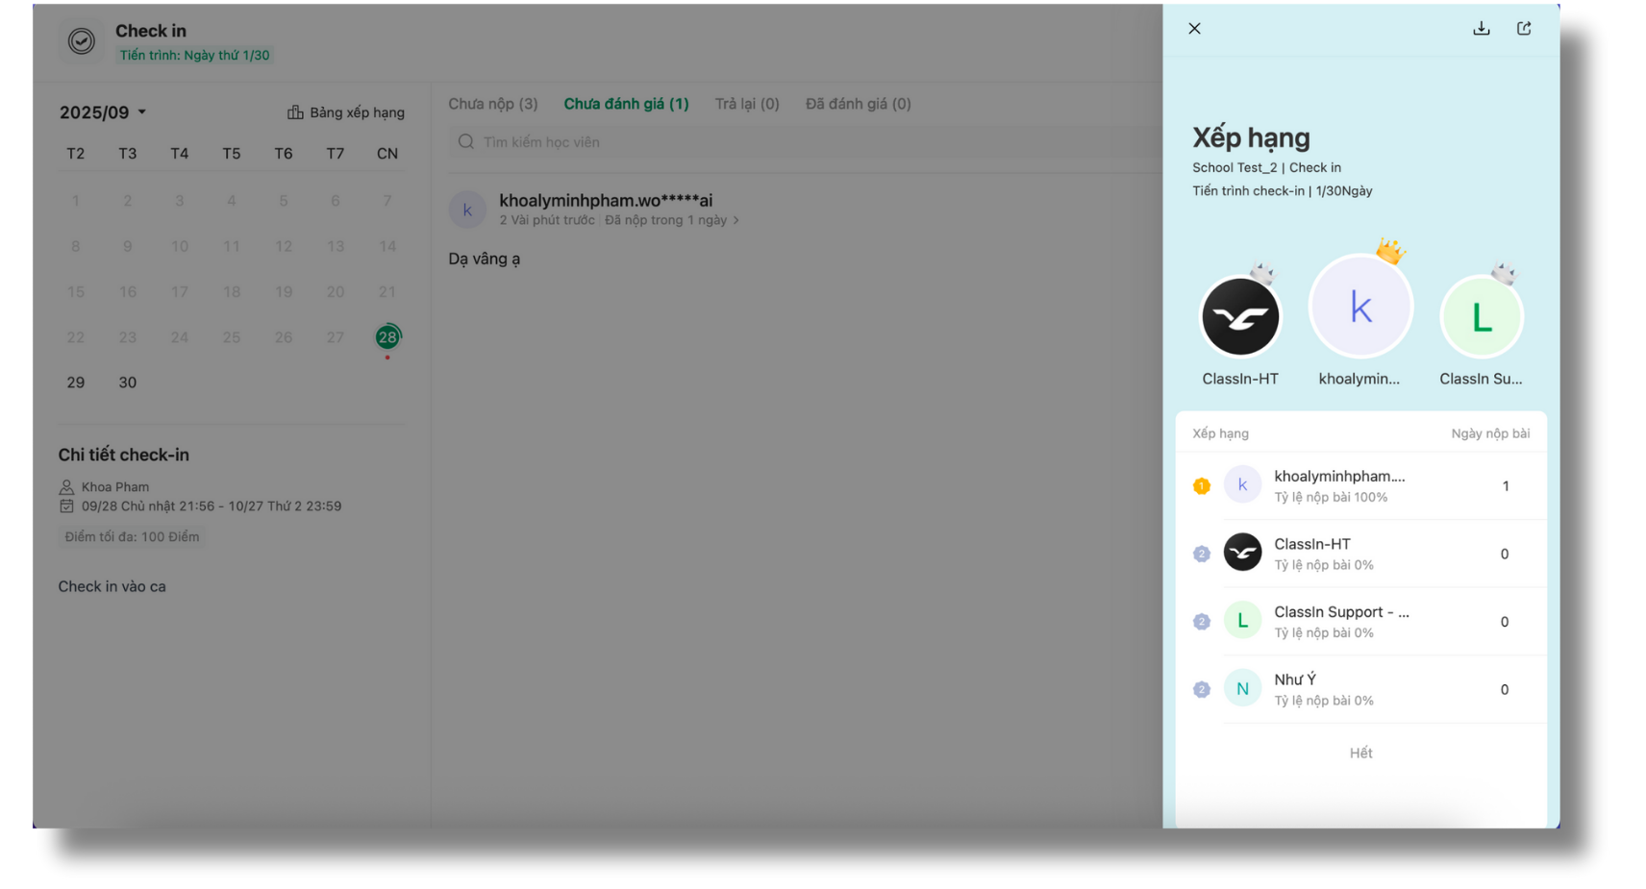Choose day 30 on the calendar
Image resolution: width=1646 pixels, height=889 pixels.
[127, 383]
